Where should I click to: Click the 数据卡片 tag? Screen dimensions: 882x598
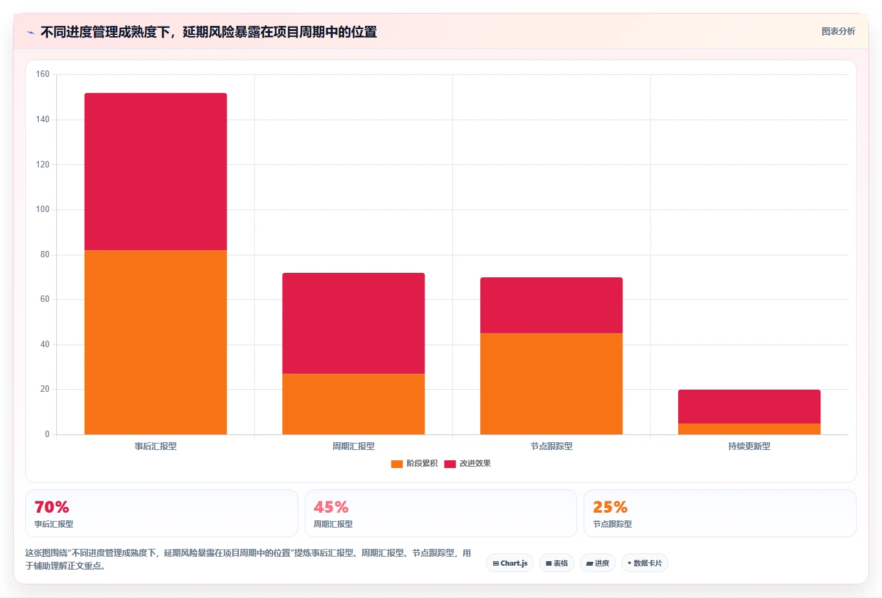(x=645, y=563)
